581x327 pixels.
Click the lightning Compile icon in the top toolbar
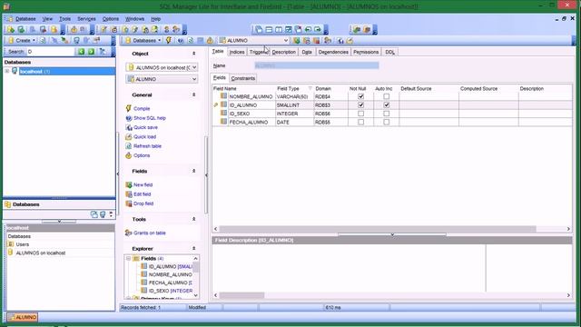[x=169, y=40]
